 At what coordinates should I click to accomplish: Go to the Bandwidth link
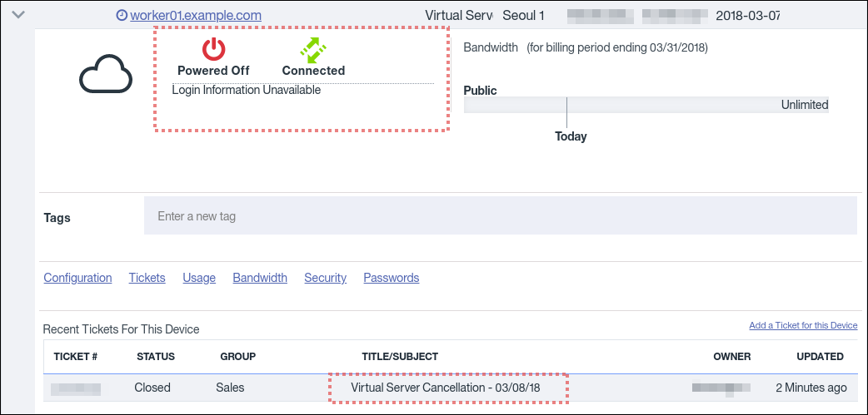click(x=260, y=278)
